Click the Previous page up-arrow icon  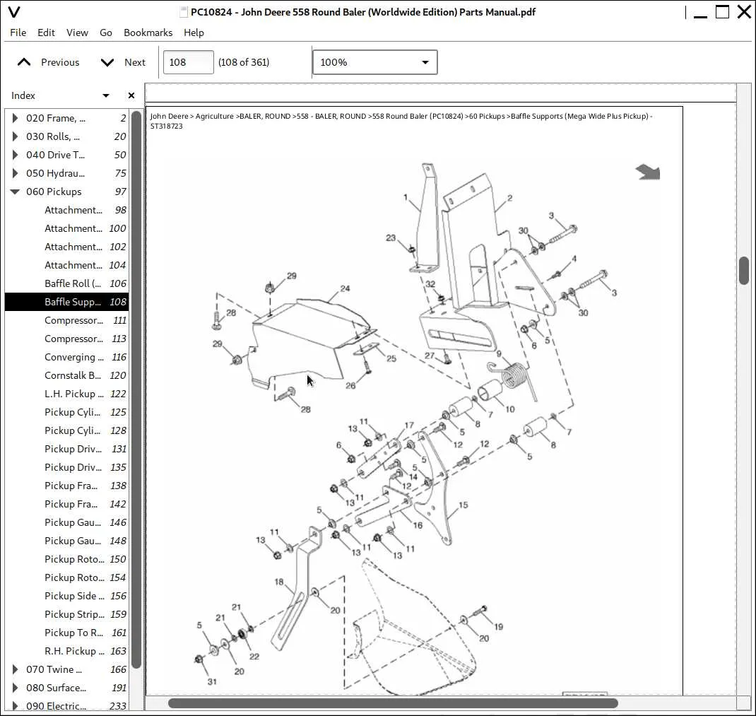[23, 62]
